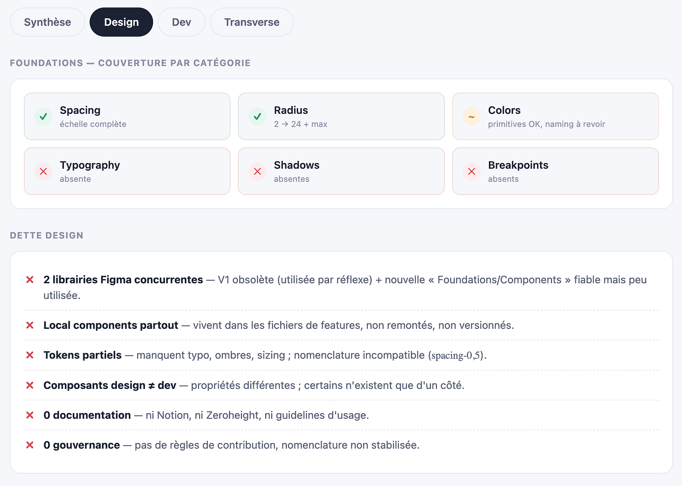Image resolution: width=682 pixels, height=486 pixels.
Task: Click the Shadows card title
Action: click(297, 165)
